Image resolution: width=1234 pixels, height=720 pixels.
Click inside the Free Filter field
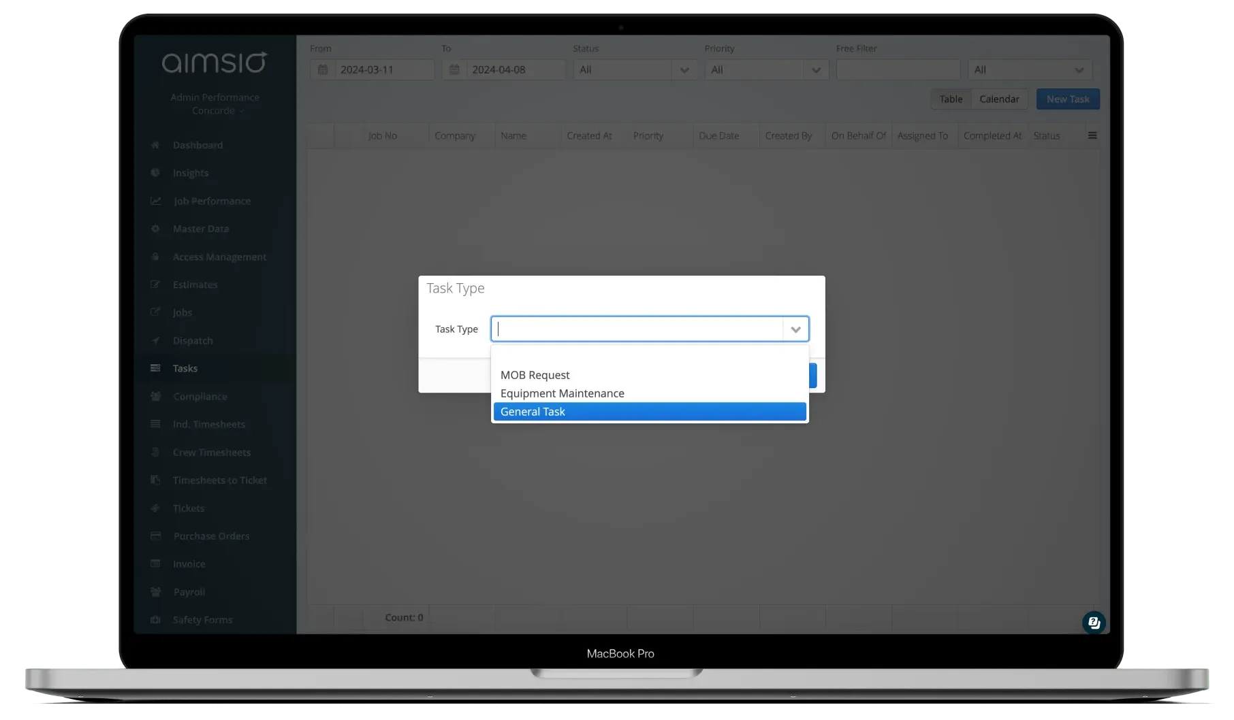[x=898, y=69]
